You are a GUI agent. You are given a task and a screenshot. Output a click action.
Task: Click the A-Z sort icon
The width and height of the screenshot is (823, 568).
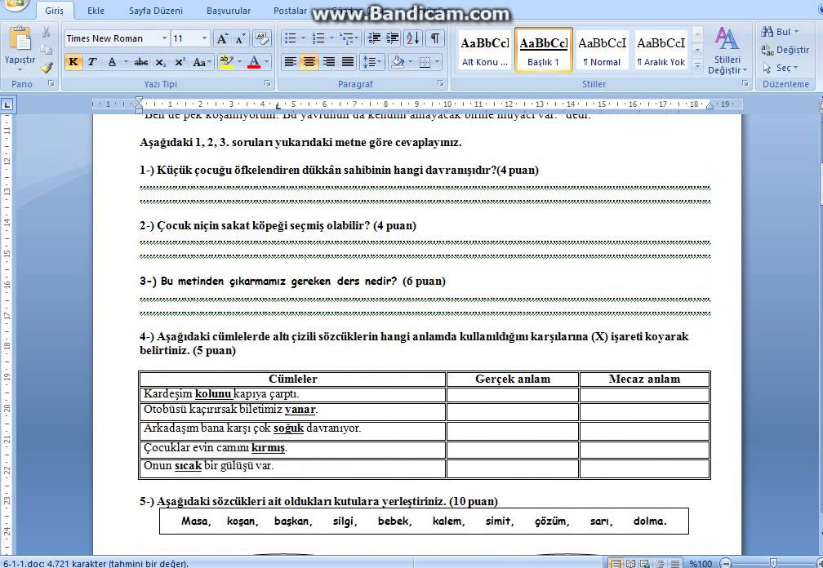(x=412, y=38)
